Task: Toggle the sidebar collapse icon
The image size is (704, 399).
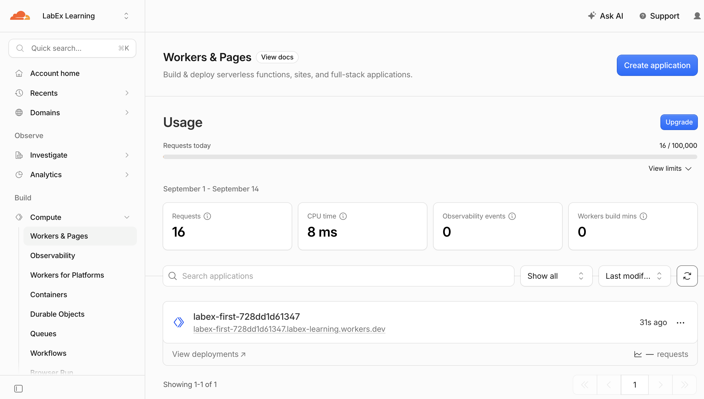Action: coord(18,389)
